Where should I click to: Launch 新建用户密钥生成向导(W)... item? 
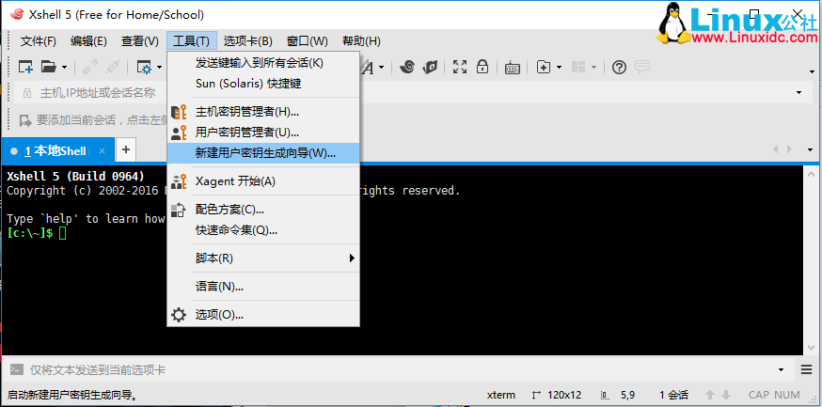pos(263,153)
